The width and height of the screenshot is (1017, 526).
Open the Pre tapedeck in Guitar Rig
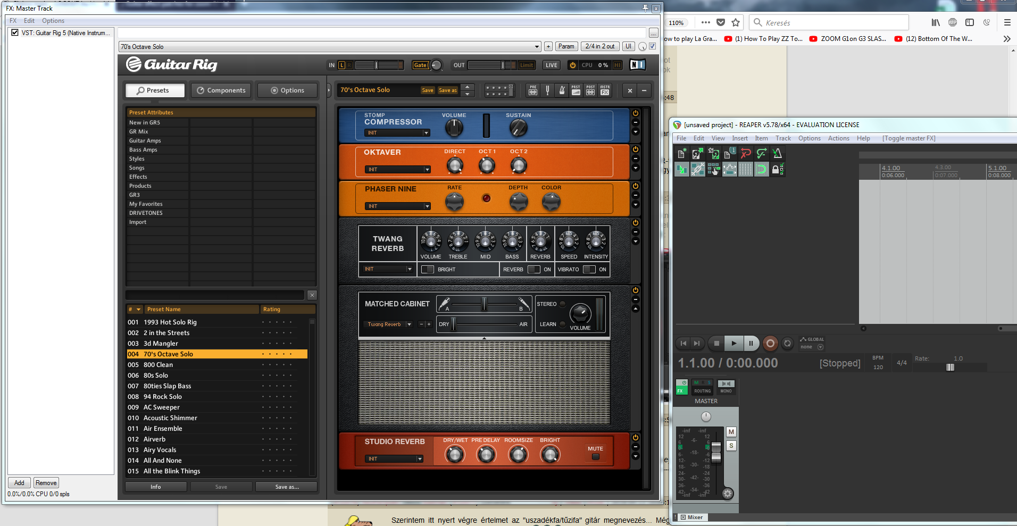point(533,90)
